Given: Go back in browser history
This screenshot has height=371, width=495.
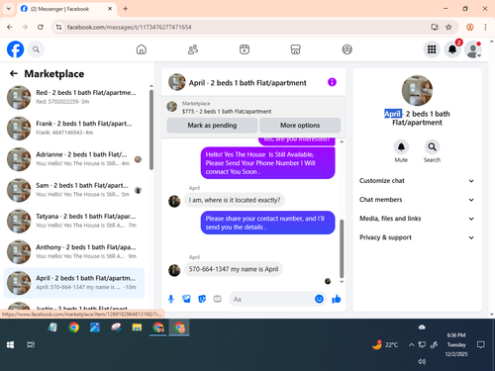Looking at the screenshot, I should tap(10, 27).
